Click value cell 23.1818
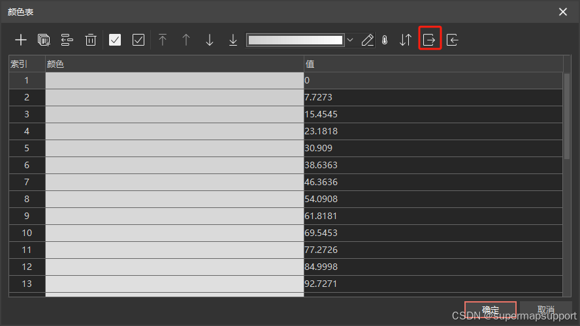 (433, 132)
